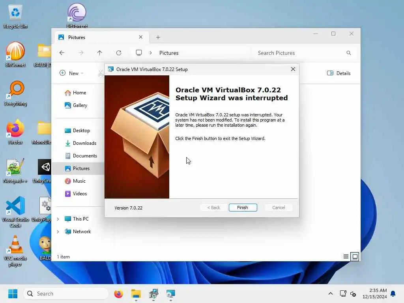
Task: Click the Version 7.0.22 label
Action: coord(128,208)
